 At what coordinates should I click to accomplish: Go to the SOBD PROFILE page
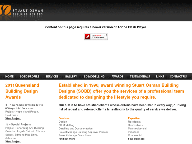point(30,76)
